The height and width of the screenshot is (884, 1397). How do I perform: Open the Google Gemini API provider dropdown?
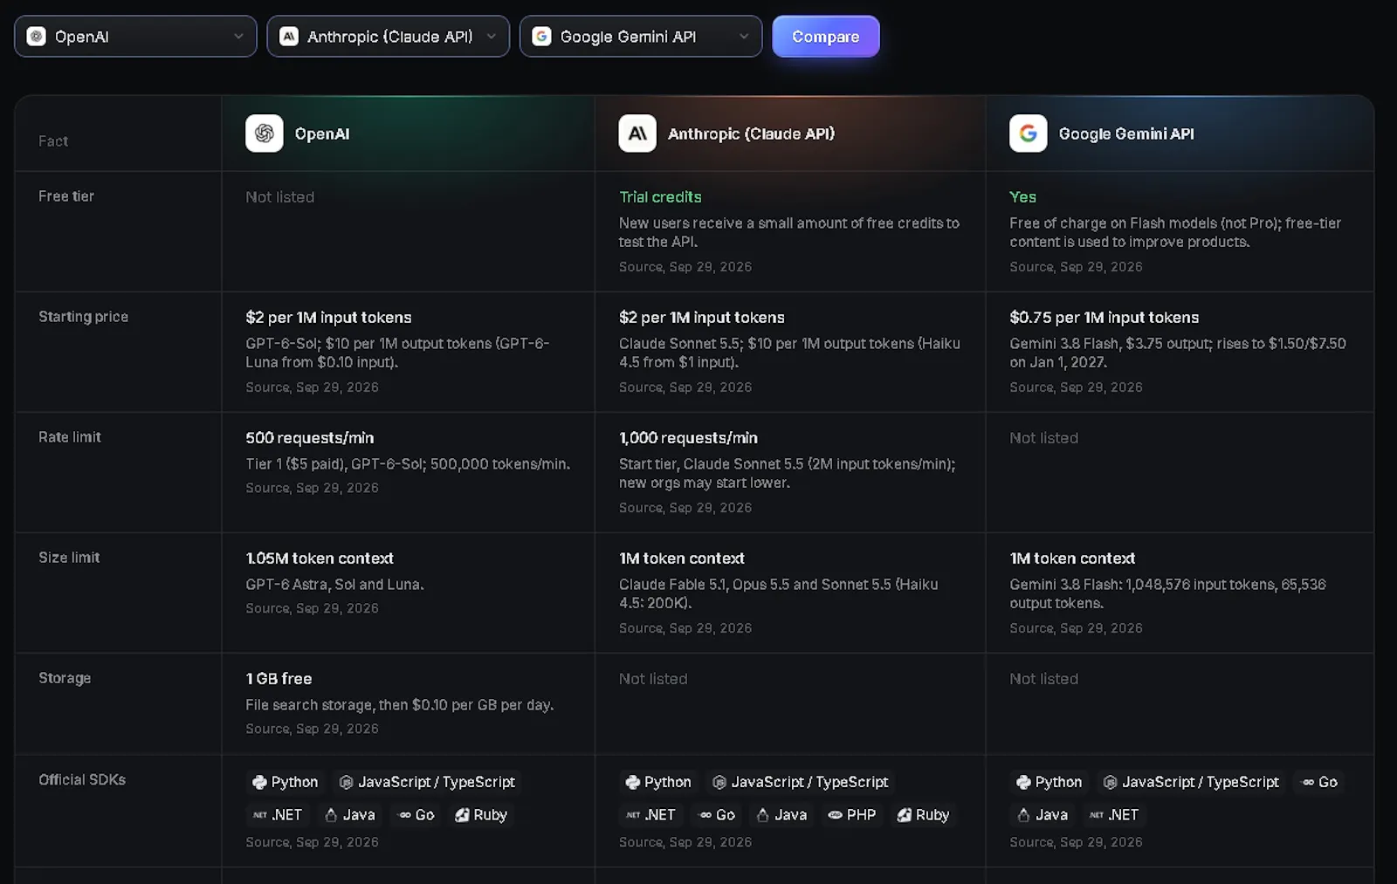[x=641, y=37]
